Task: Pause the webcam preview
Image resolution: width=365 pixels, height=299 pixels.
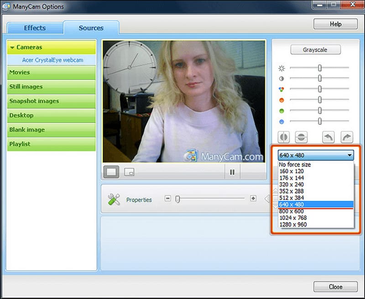Action: (x=232, y=172)
